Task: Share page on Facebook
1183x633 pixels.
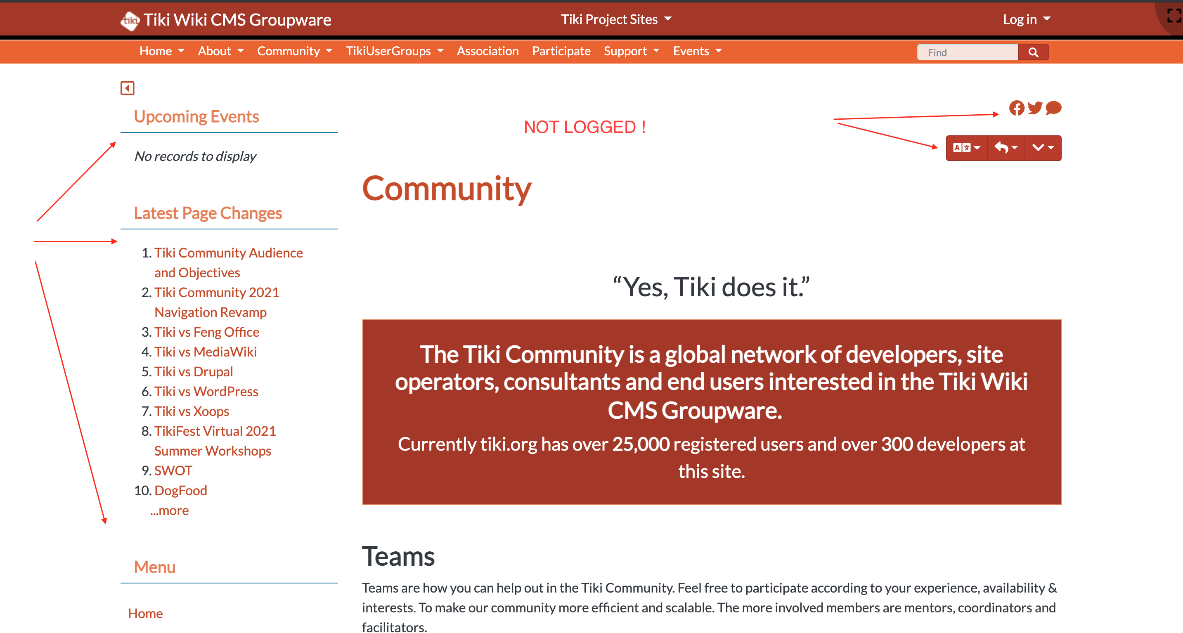Action: click(x=1016, y=108)
